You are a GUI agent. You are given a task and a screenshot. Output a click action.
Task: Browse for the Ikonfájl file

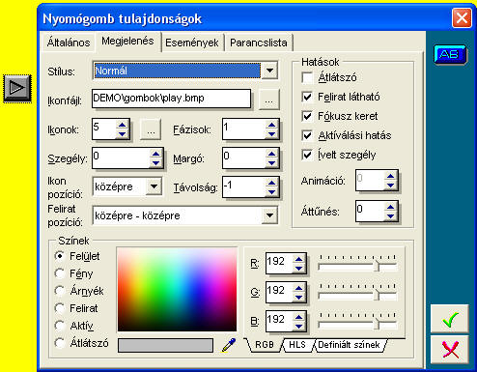(269, 100)
